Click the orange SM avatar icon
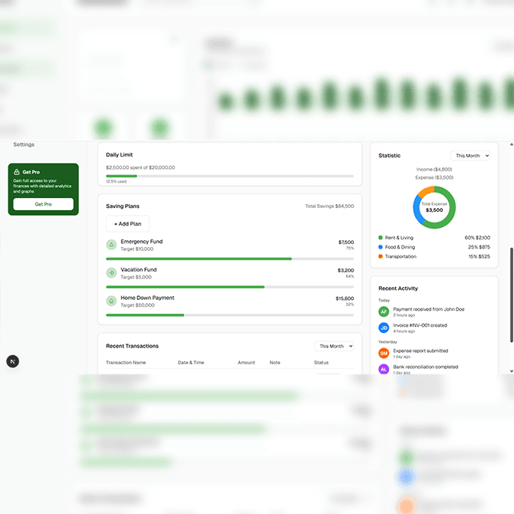 point(384,353)
